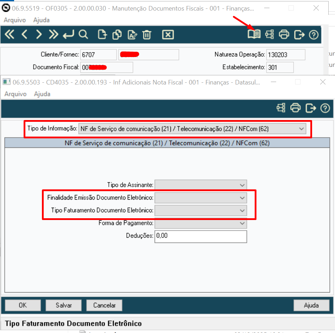Minimize the CD4035 Inf Adicionais window
This screenshot has width=335, height=333.
[x=273, y=82]
